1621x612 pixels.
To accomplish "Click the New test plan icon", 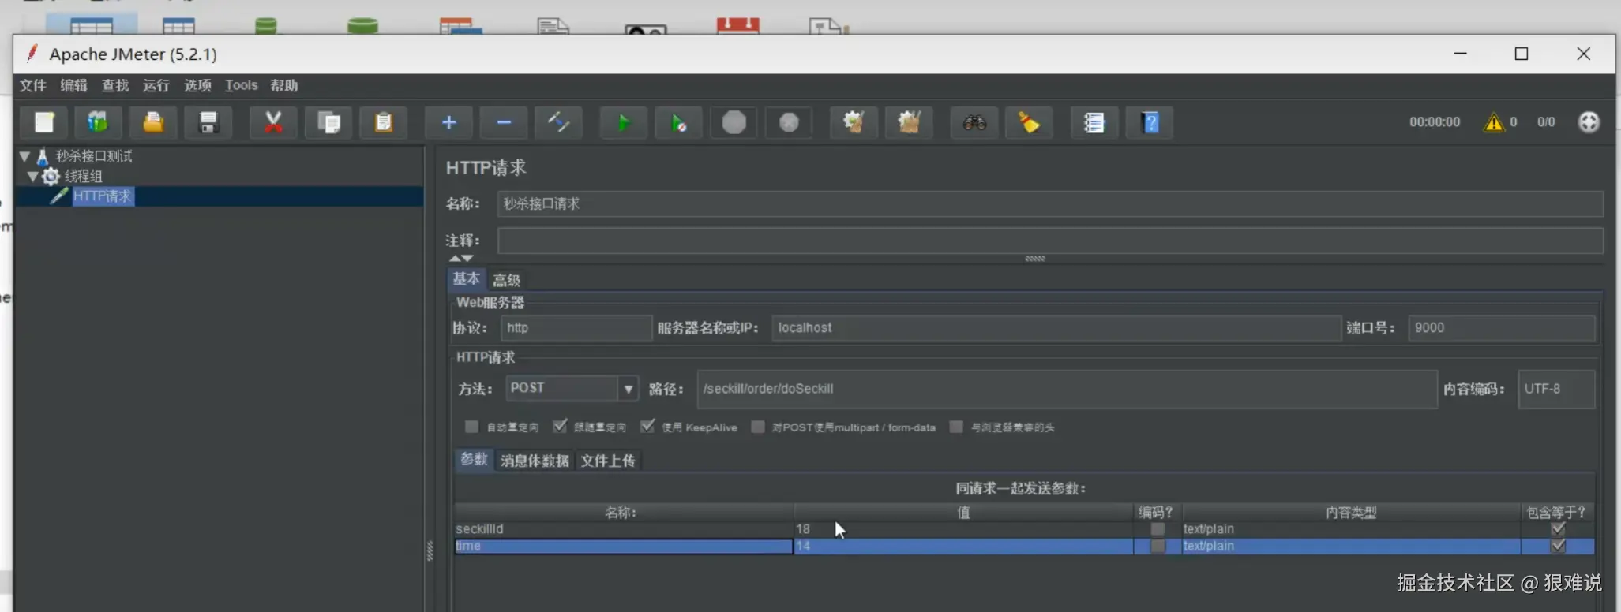I will [x=43, y=122].
